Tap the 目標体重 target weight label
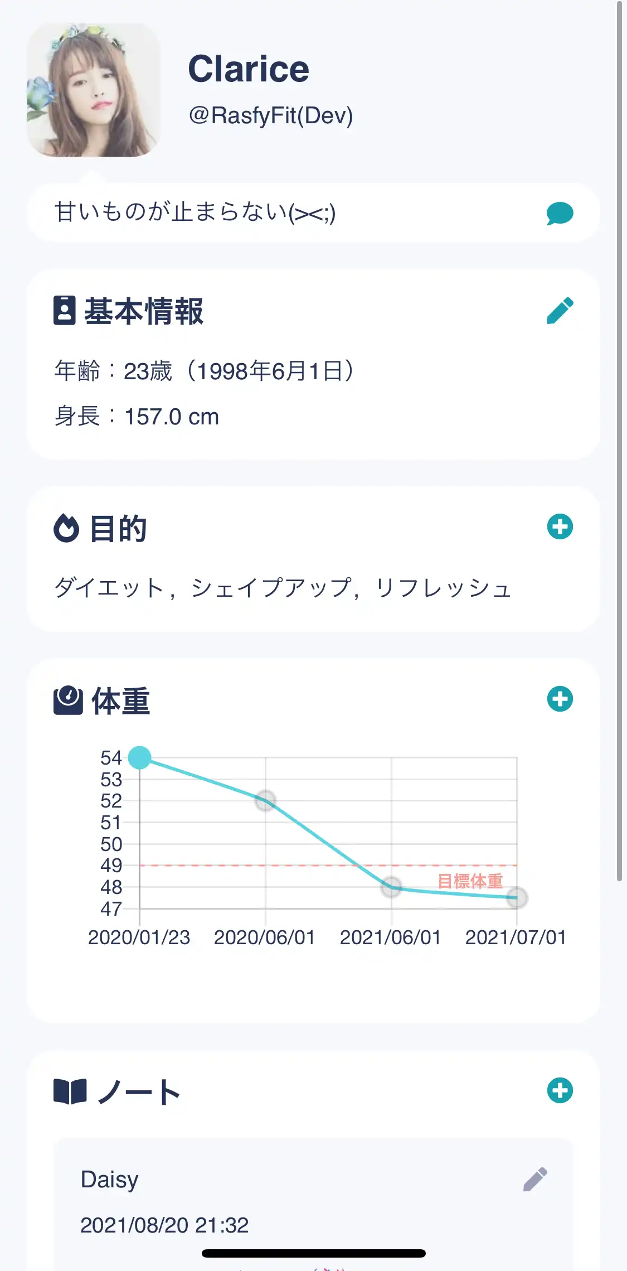 tap(470, 881)
